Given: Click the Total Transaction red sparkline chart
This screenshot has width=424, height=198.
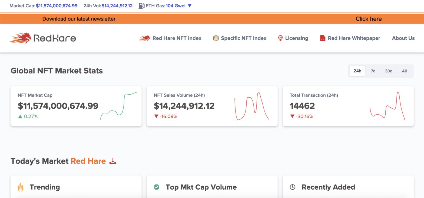Looking at the screenshot, I should pyautogui.click(x=387, y=106).
